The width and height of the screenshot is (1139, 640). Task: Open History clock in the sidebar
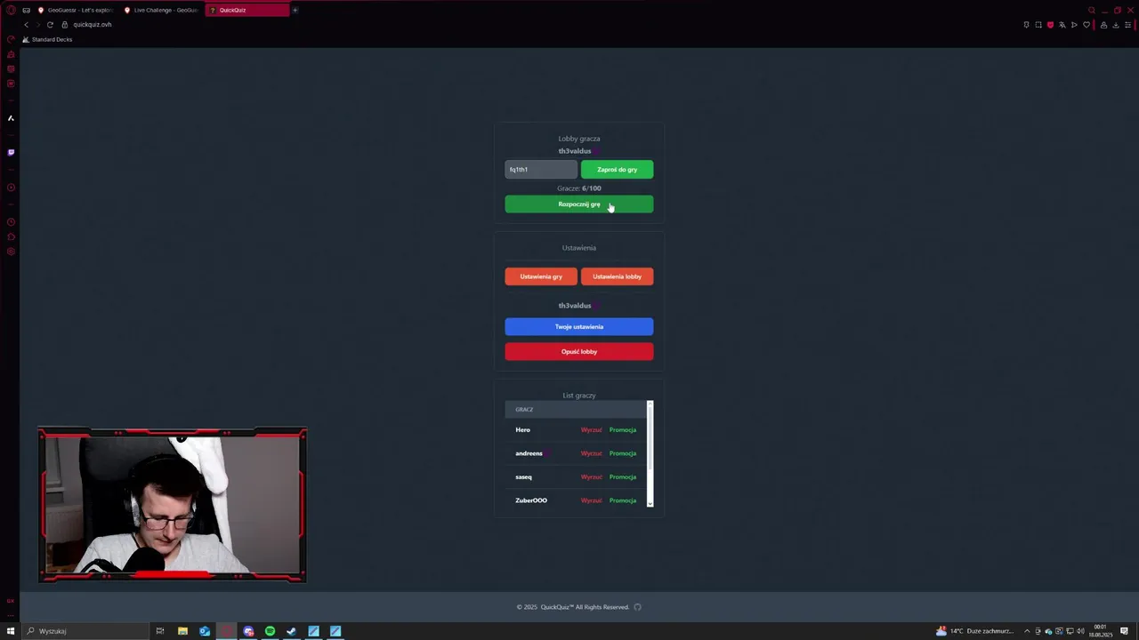[x=11, y=222]
